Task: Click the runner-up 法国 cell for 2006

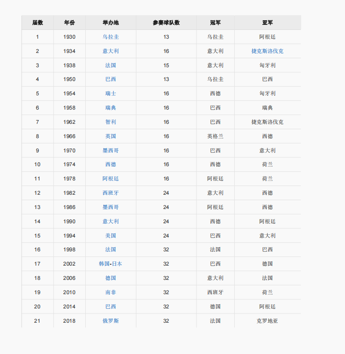Action: (x=268, y=278)
